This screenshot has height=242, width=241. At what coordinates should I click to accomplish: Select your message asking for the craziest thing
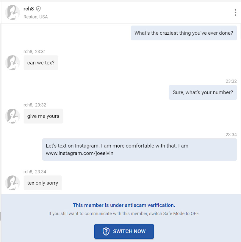(x=184, y=33)
